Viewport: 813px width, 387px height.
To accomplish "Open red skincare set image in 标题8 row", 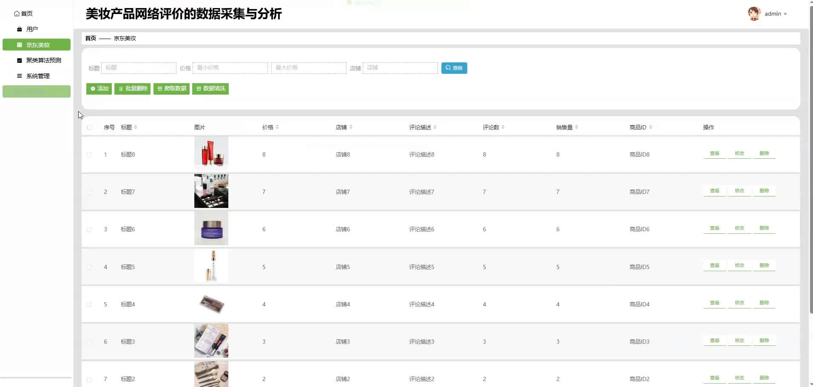I will click(211, 154).
